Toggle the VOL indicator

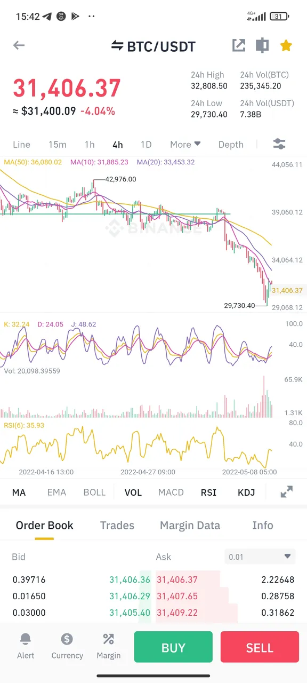133,493
